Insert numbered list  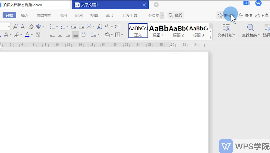(x=63, y=27)
